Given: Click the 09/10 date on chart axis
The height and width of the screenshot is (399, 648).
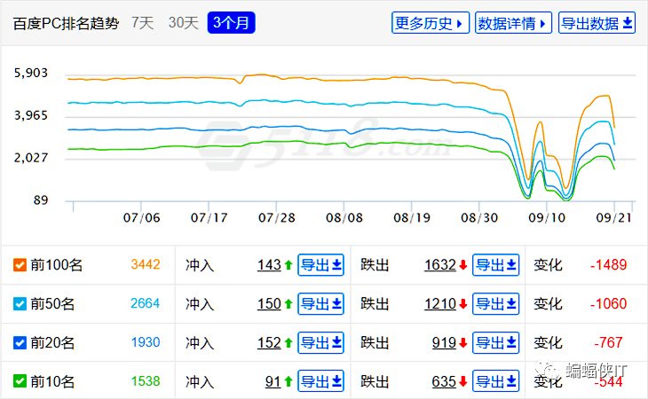Looking at the screenshot, I should pyautogui.click(x=547, y=217).
